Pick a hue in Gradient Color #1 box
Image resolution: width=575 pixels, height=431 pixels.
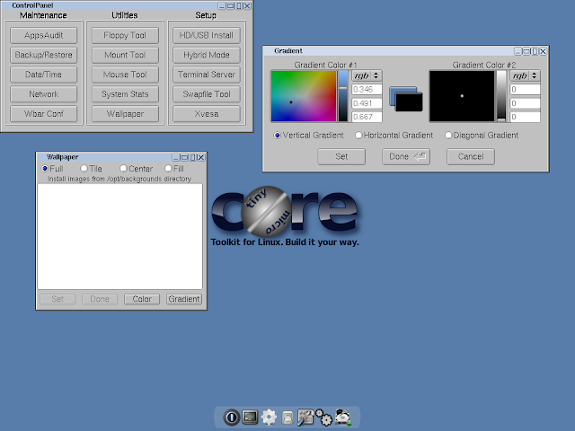pos(304,96)
